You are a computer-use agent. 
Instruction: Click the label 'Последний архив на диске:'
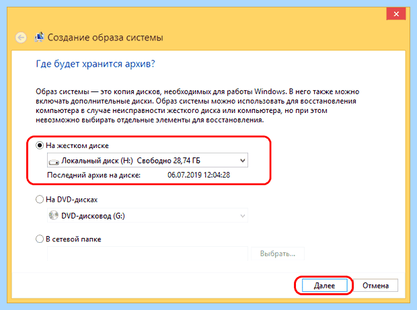(94, 176)
